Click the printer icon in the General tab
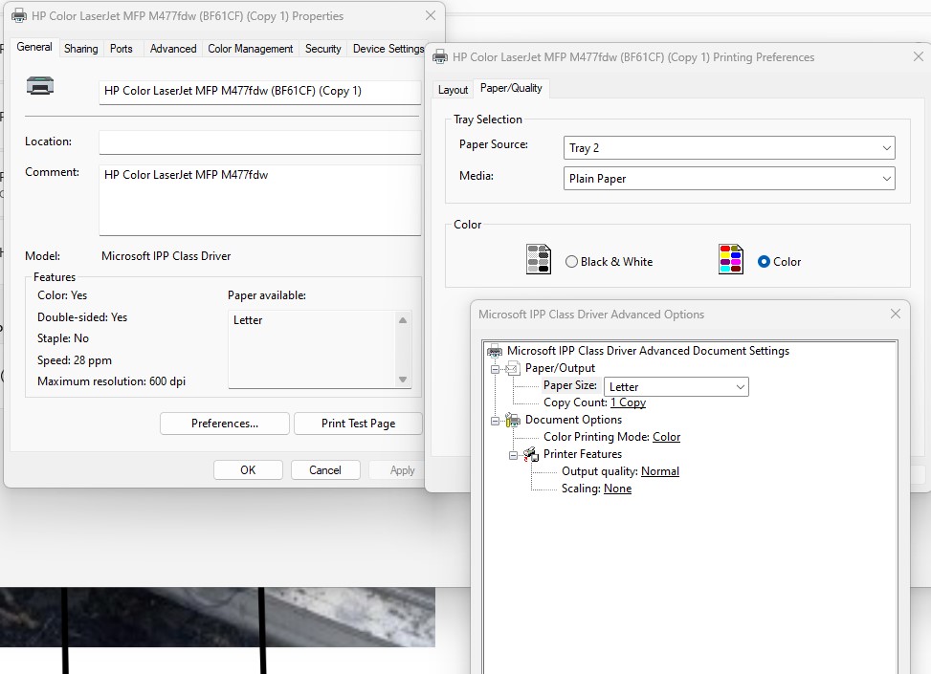 (38, 87)
